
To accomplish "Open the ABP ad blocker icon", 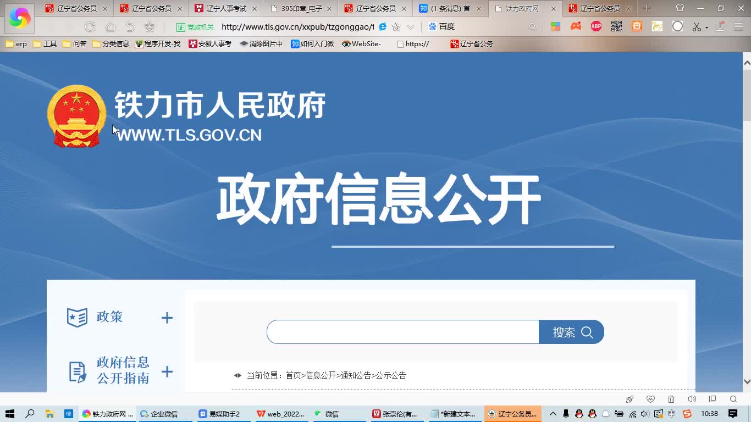I will (x=596, y=26).
